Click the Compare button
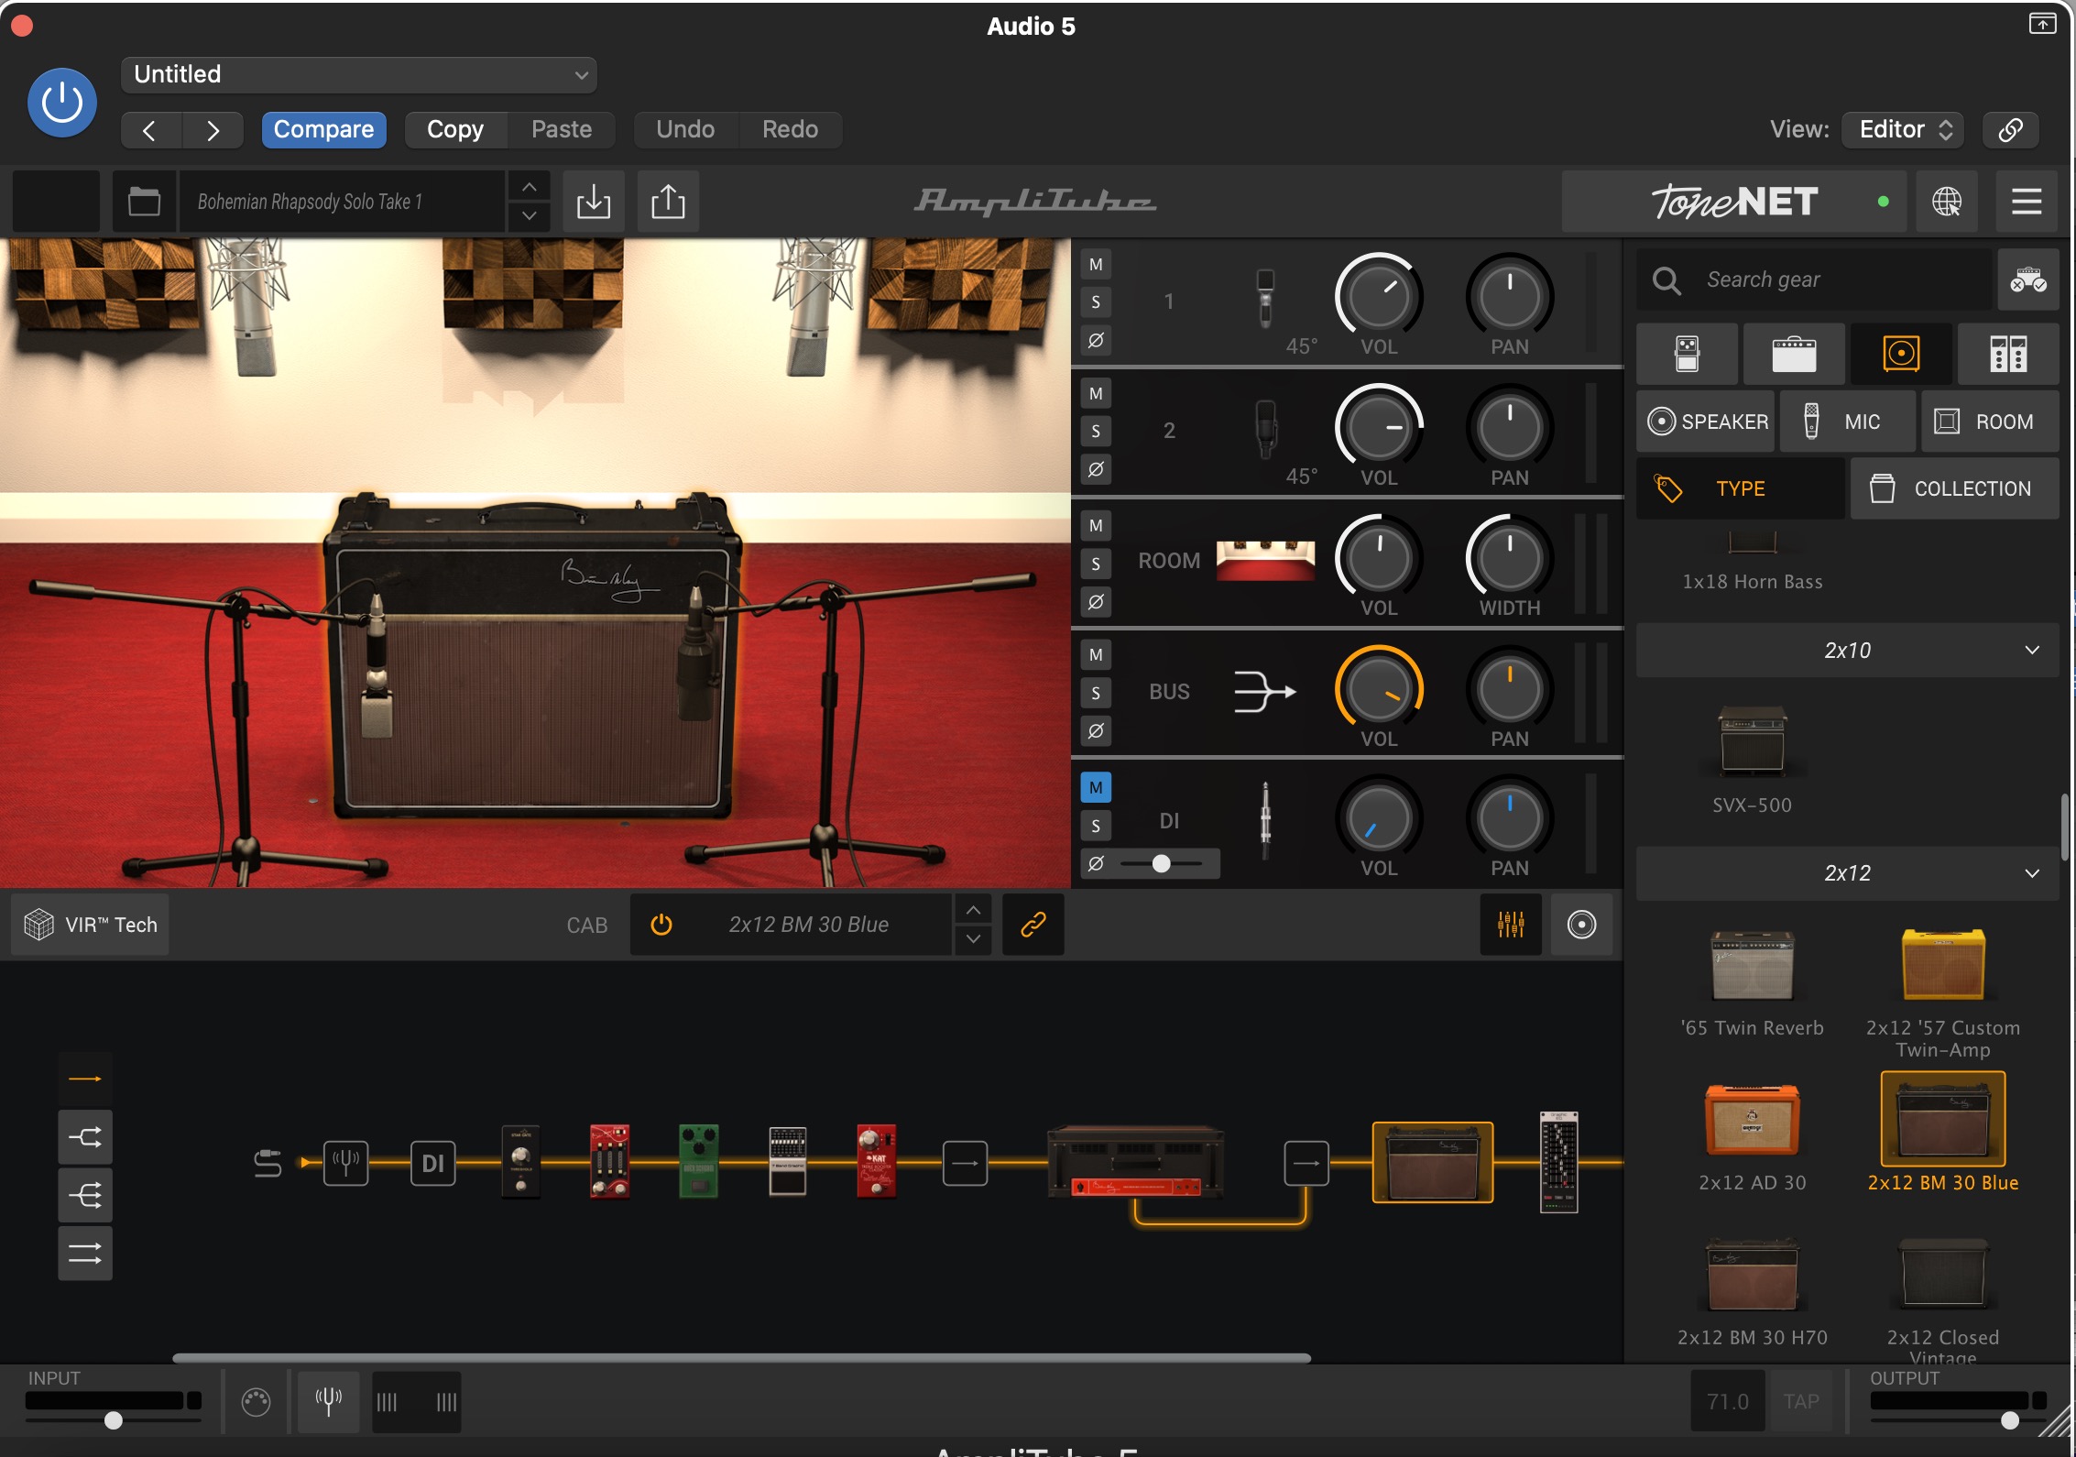The image size is (2076, 1457). [323, 130]
